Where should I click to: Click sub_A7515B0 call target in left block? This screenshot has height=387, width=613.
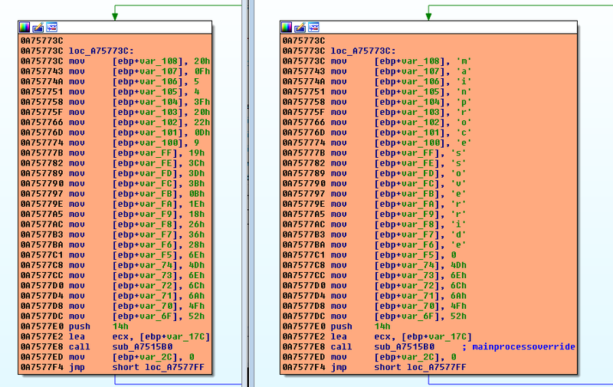click(143, 346)
